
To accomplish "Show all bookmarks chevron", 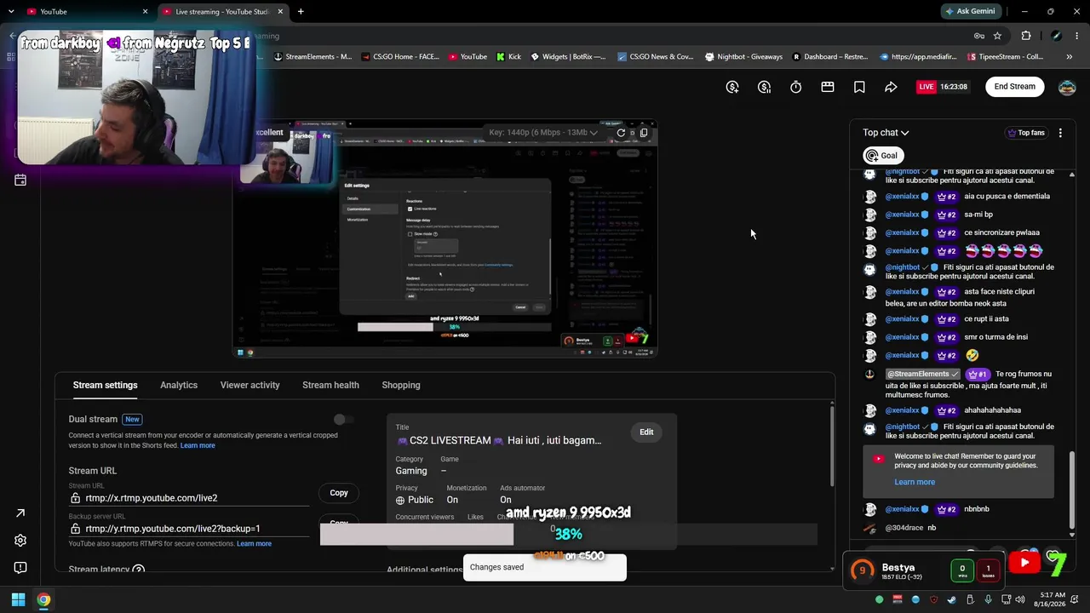I will 1070,57.
